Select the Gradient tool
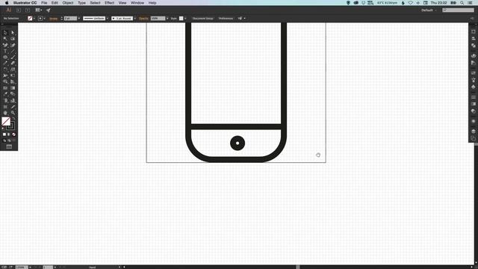 (x=13, y=88)
